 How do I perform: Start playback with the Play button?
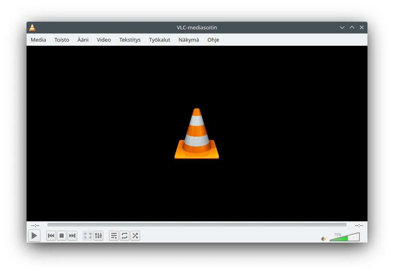pyautogui.click(x=34, y=236)
